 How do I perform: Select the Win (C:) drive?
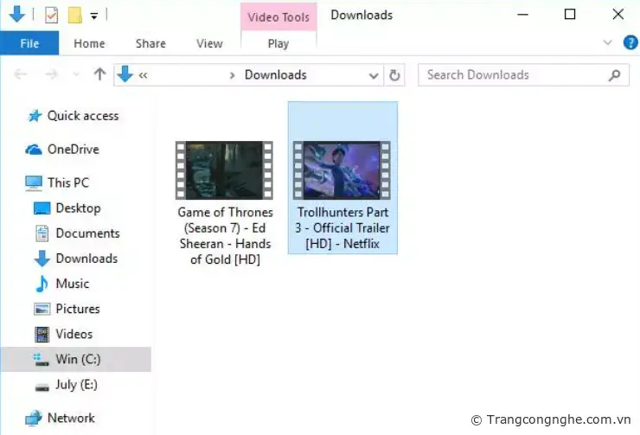coord(78,359)
